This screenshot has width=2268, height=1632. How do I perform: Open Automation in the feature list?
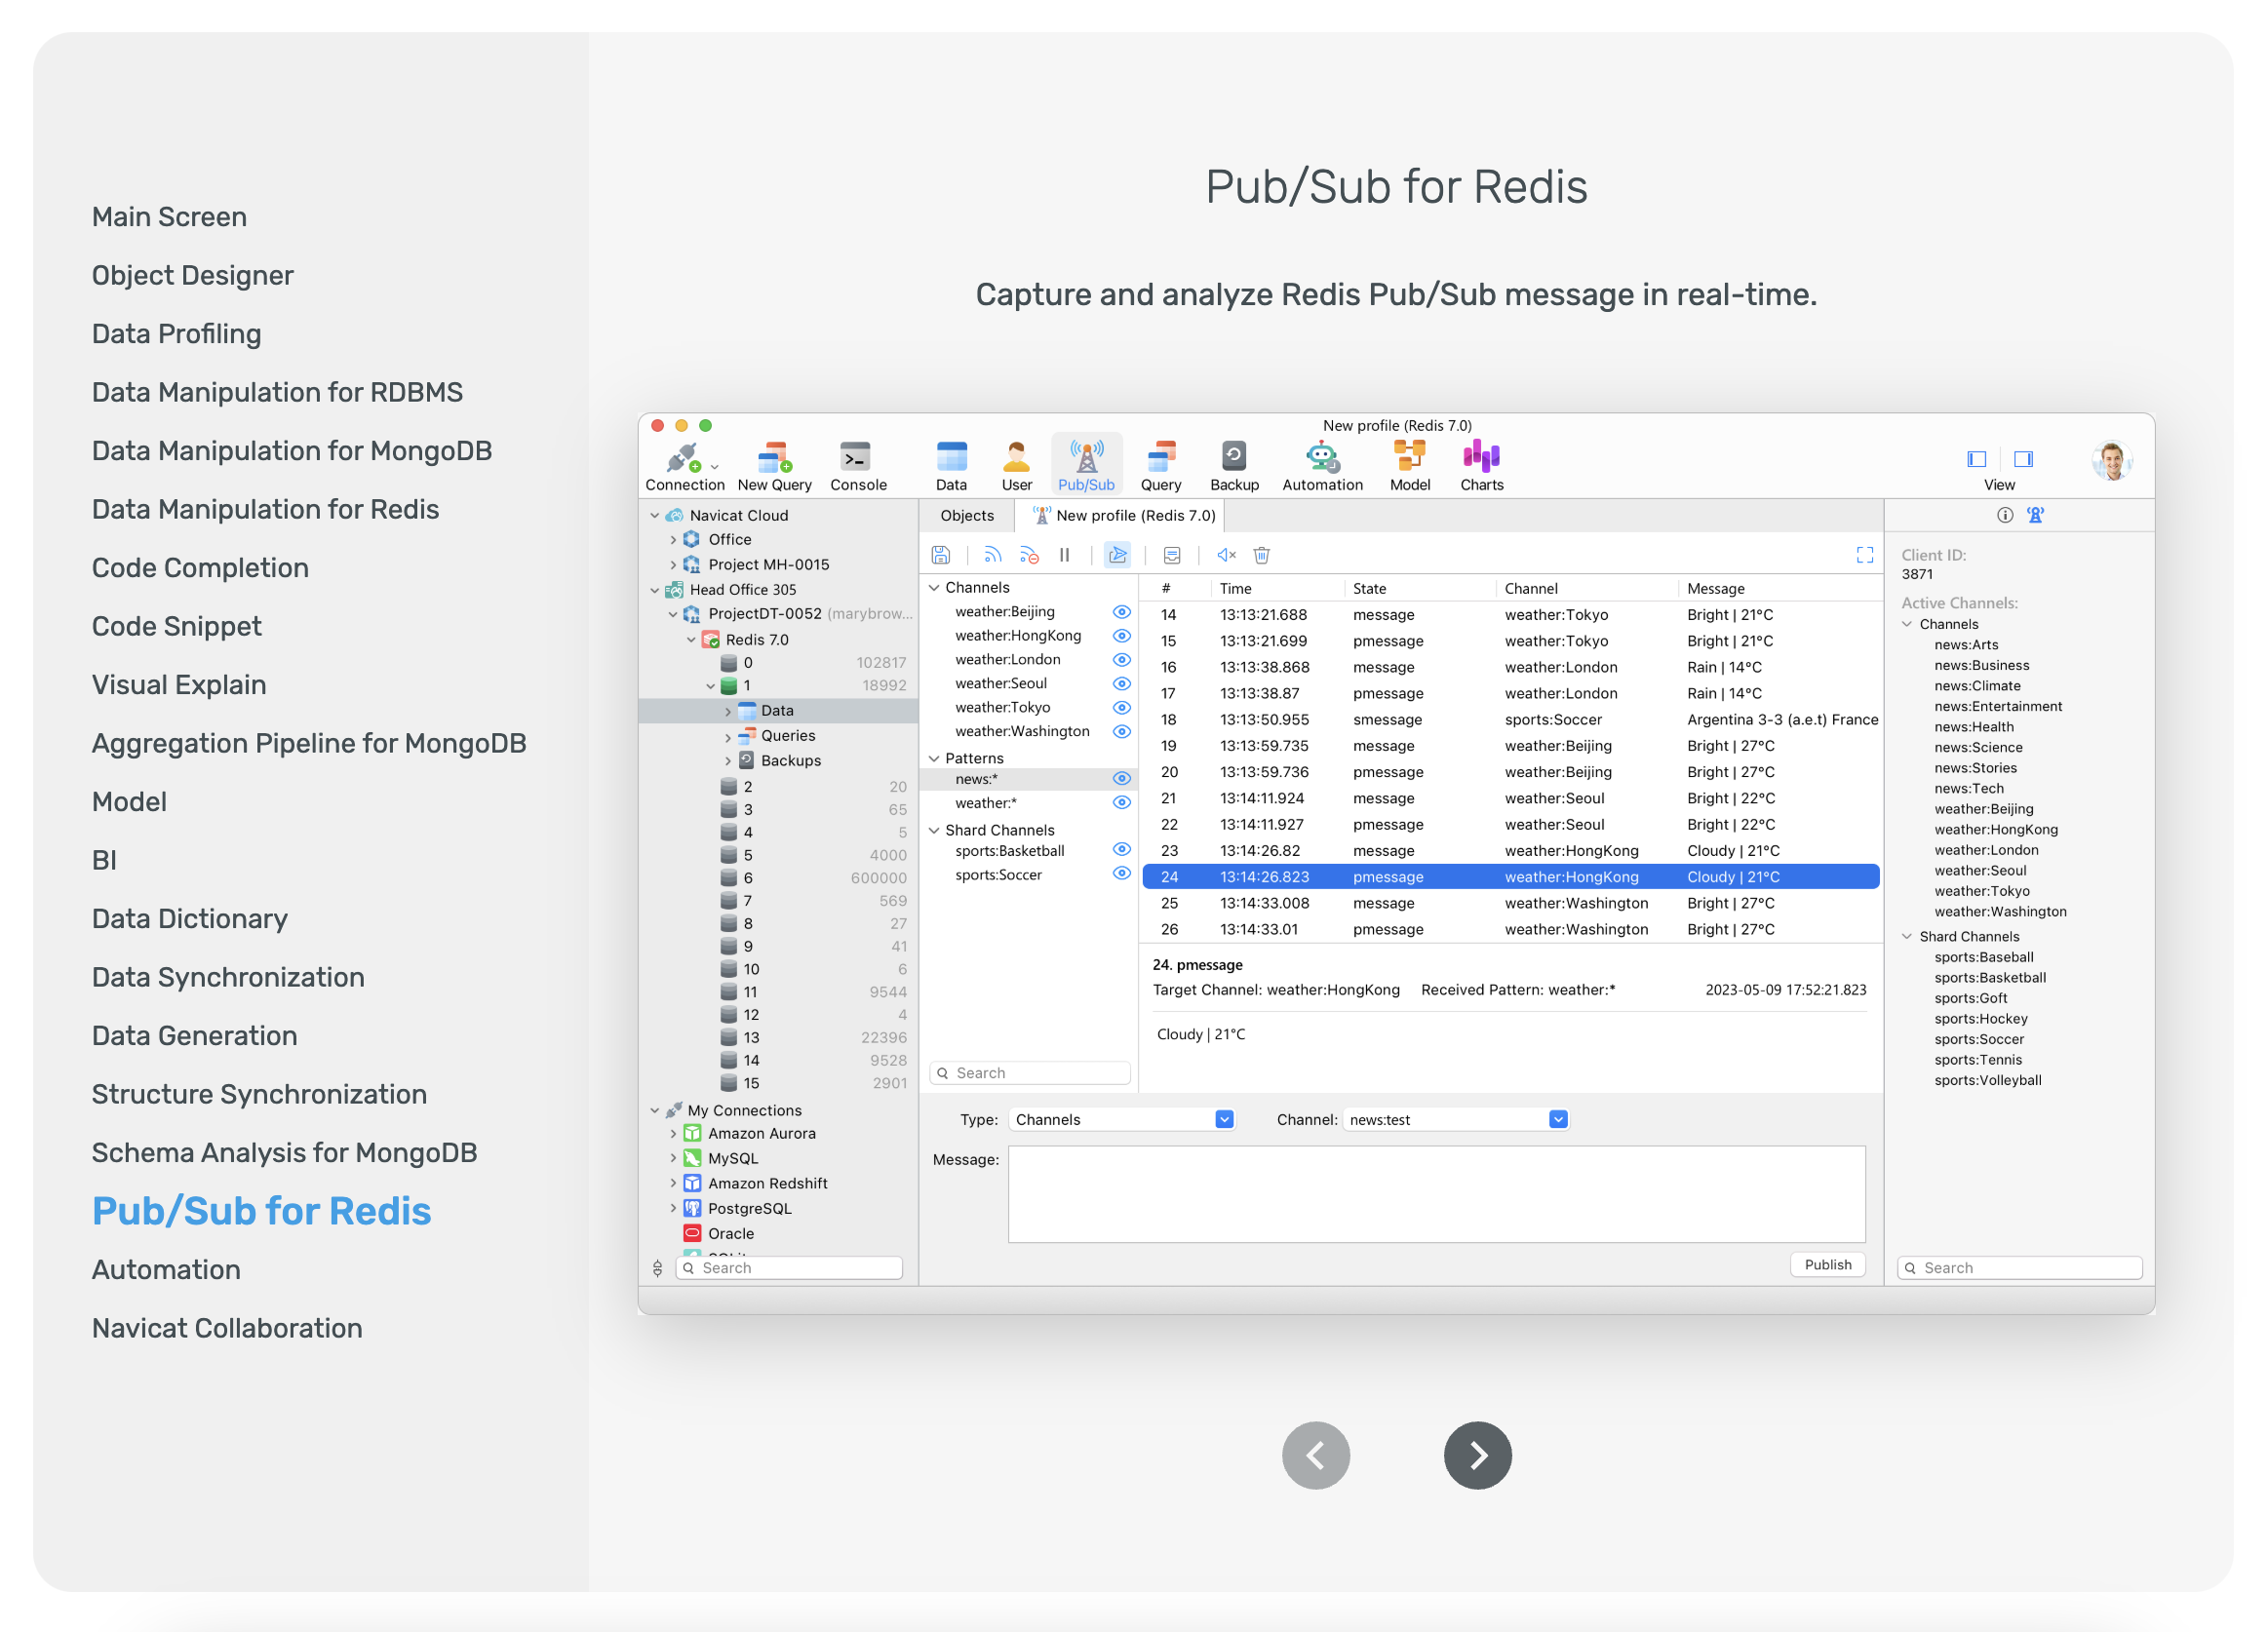click(x=166, y=1270)
